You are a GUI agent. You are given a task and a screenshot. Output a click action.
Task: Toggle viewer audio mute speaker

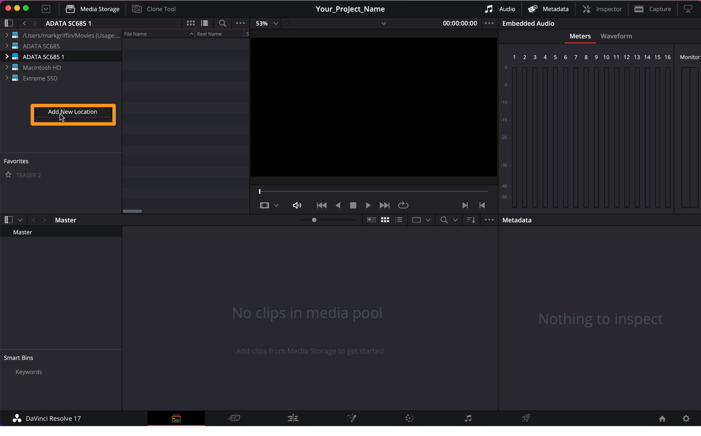point(297,205)
